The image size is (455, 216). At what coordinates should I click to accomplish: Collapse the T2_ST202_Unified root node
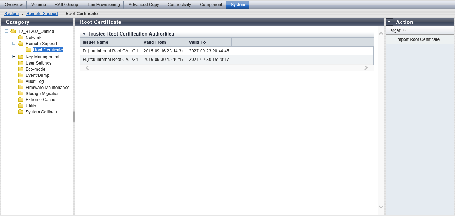[x=6, y=31]
